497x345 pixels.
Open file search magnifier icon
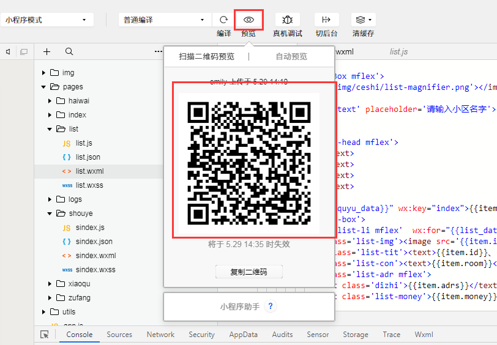(x=69, y=51)
